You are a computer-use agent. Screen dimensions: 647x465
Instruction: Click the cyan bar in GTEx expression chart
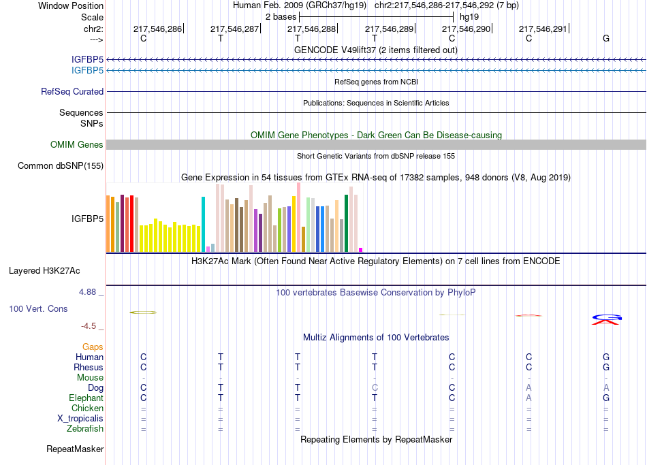coord(203,224)
